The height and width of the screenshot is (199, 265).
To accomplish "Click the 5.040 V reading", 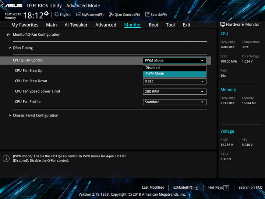I will point(247,145).
